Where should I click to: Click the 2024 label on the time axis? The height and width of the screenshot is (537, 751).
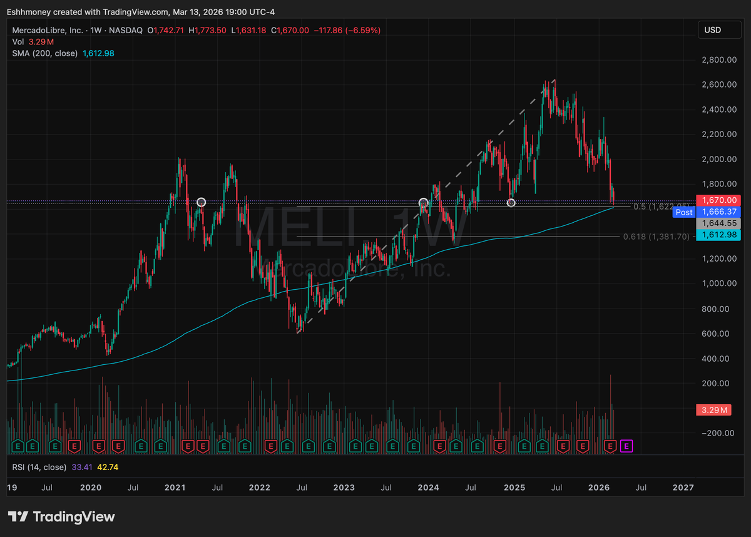(428, 487)
